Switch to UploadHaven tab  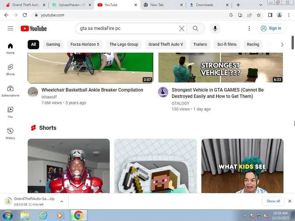click(71, 5)
